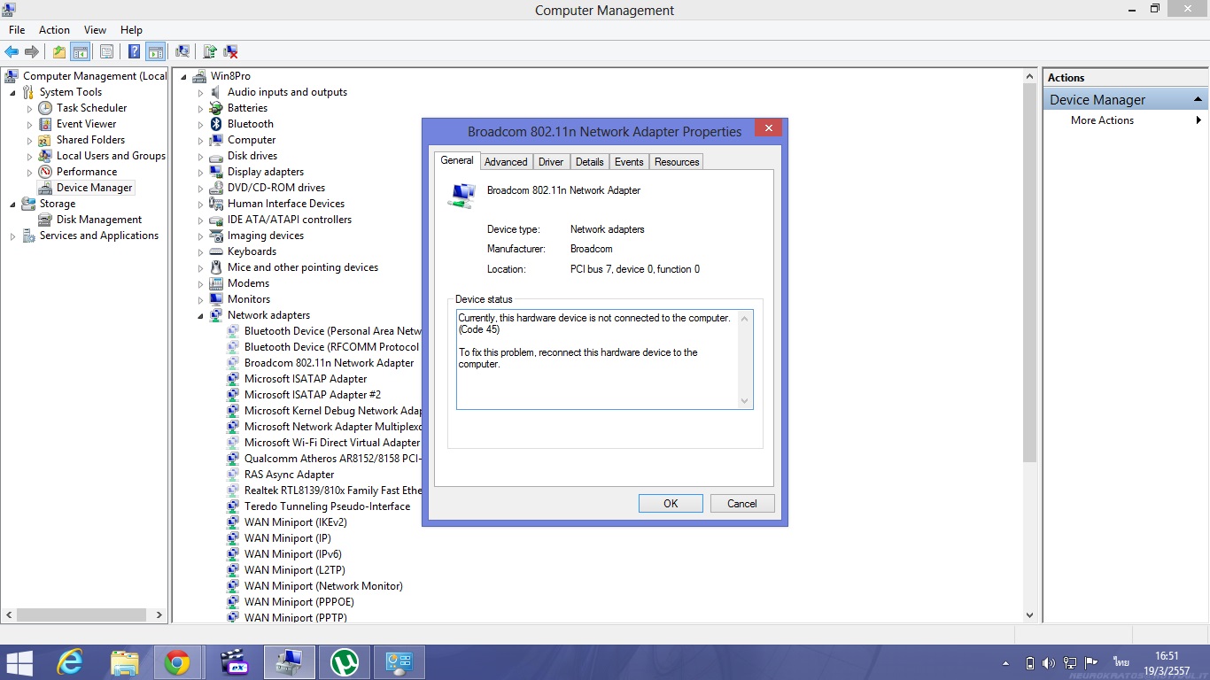Click OK in the adapter properties dialog
1210x680 pixels.
[671, 504]
